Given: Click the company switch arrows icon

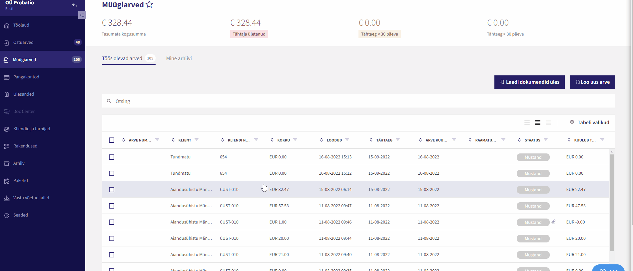Looking at the screenshot, I should click(x=75, y=5).
